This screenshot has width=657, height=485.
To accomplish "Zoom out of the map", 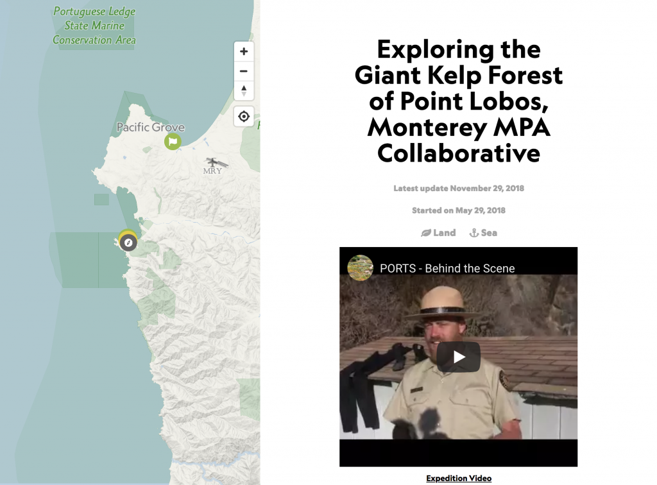I will tap(244, 71).
